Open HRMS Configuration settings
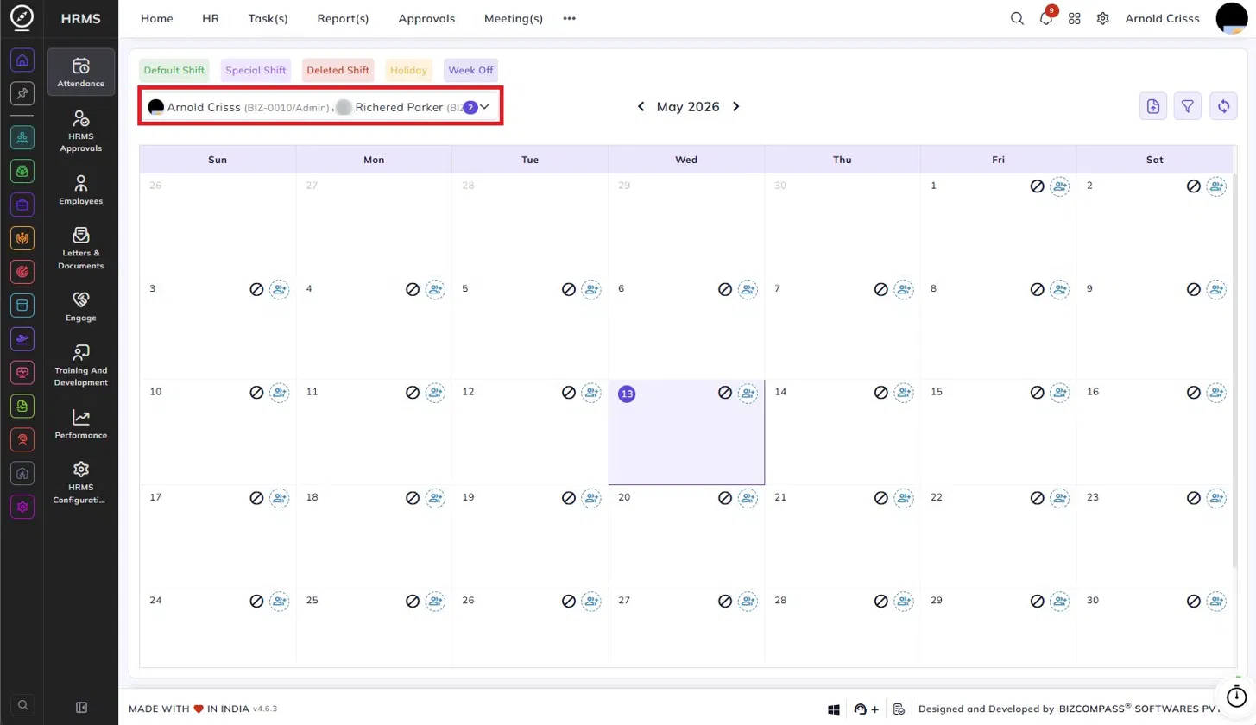 [x=81, y=482]
